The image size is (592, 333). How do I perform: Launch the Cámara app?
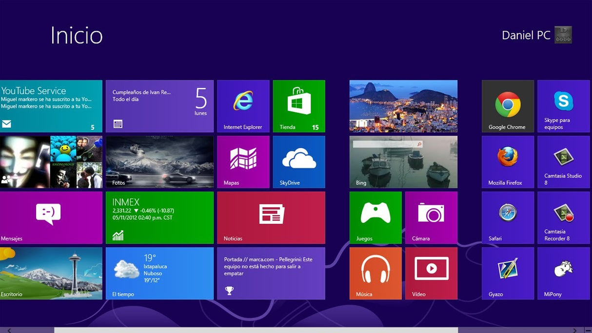click(431, 217)
